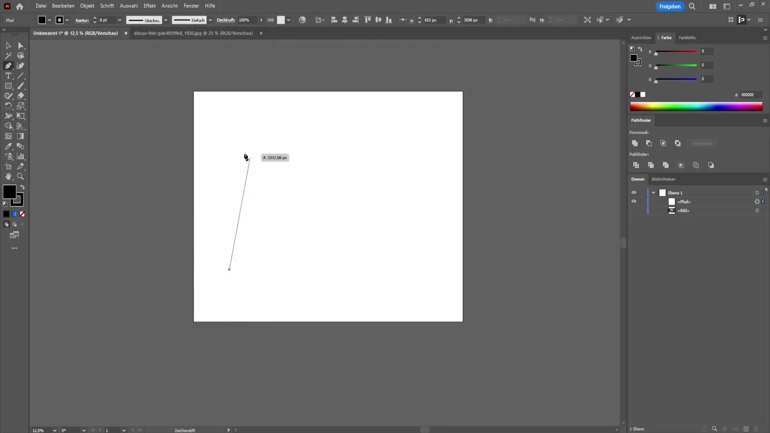Viewport: 770px width, 433px height.
Task: Set color mode to None in toolbar
Action: click(x=22, y=214)
